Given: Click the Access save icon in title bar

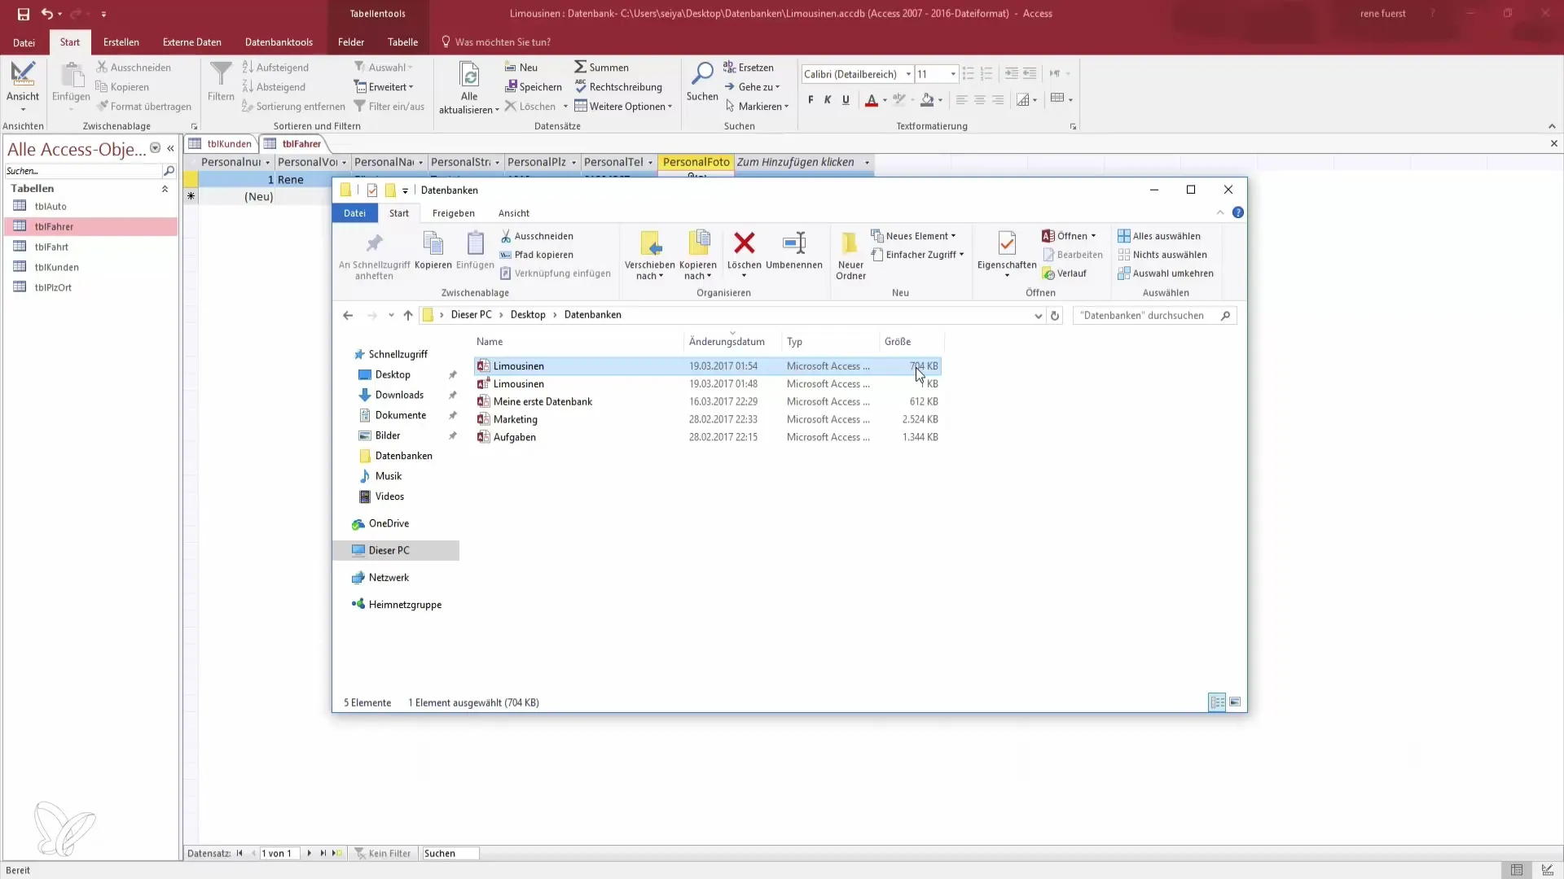Looking at the screenshot, I should pos(23,14).
